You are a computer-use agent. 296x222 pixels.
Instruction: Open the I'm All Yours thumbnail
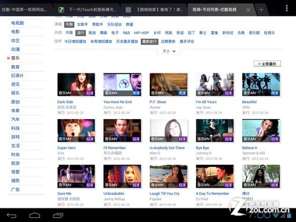tap(215, 85)
